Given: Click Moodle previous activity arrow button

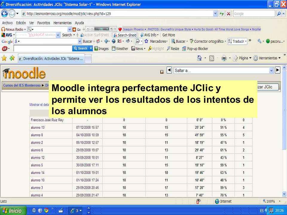Looking at the screenshot, I should (169, 70).
